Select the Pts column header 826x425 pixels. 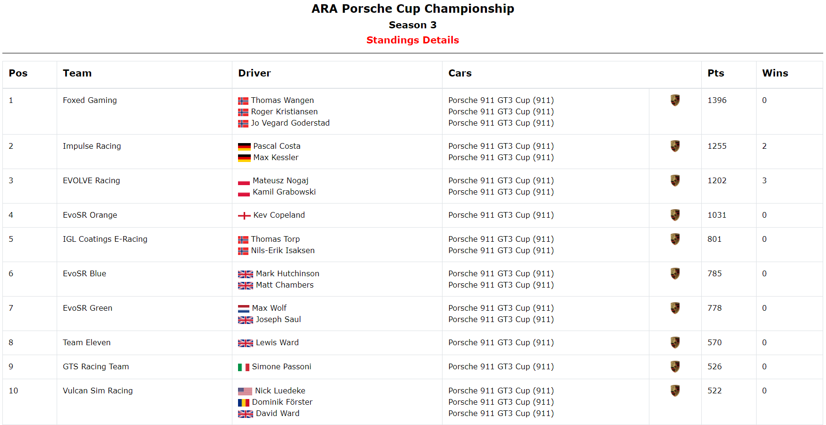[715, 73]
